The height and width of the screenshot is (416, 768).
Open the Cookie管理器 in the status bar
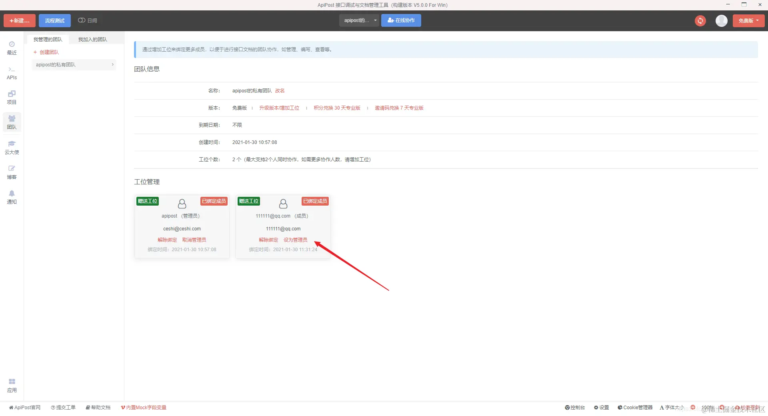pos(635,408)
